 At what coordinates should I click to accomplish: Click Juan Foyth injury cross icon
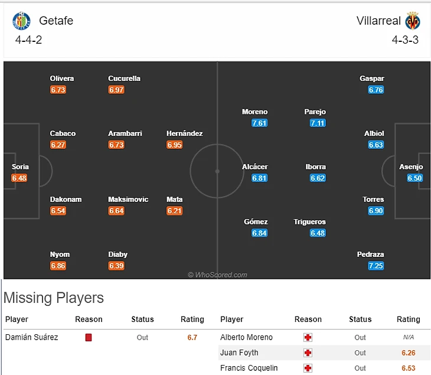(308, 353)
